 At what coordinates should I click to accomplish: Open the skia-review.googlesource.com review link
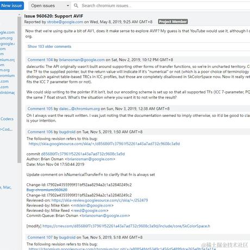click(x=99, y=200)
